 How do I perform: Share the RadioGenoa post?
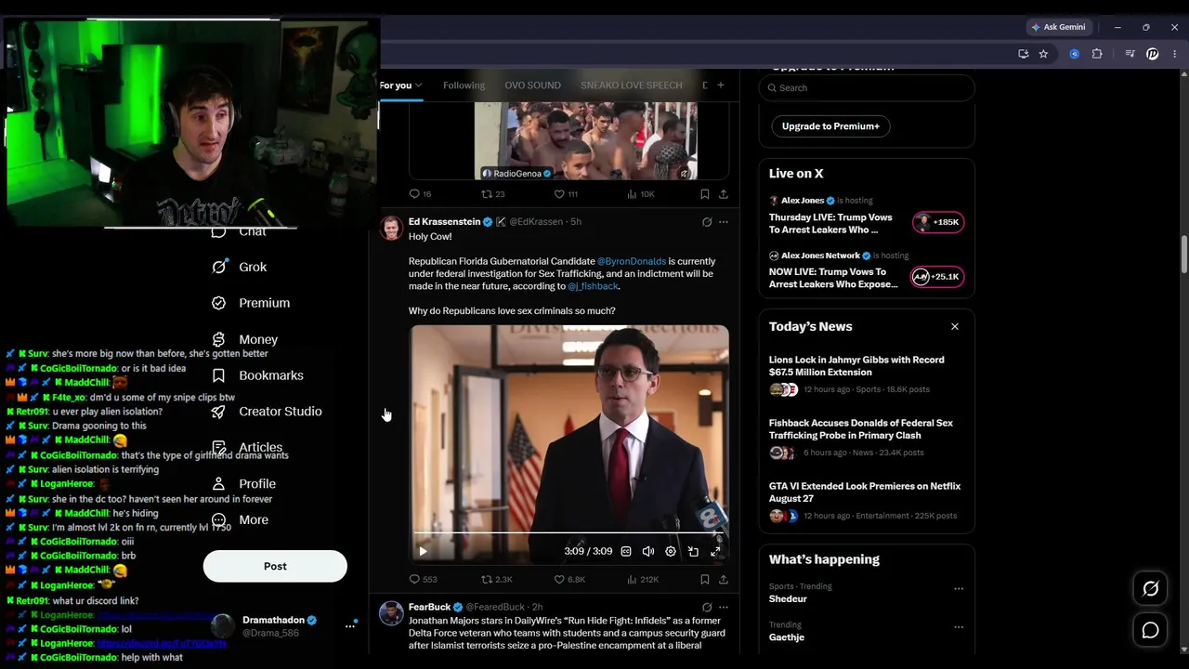pos(724,194)
